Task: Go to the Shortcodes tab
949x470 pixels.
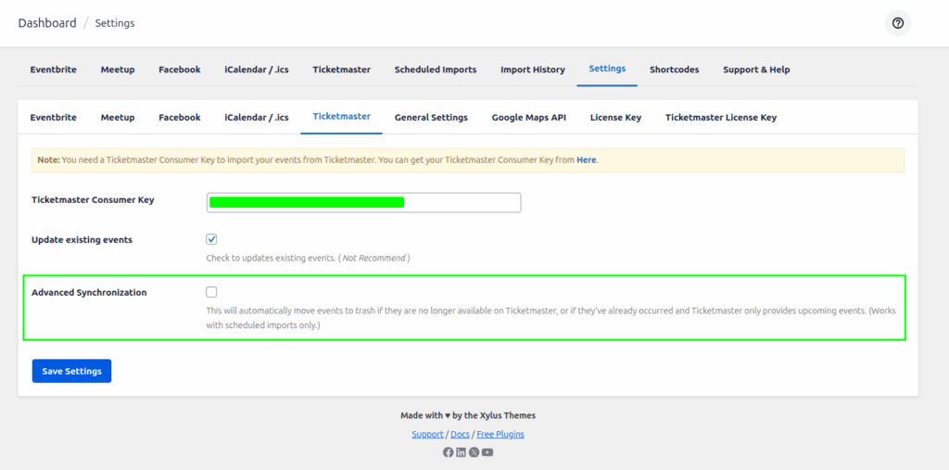Action: click(674, 70)
